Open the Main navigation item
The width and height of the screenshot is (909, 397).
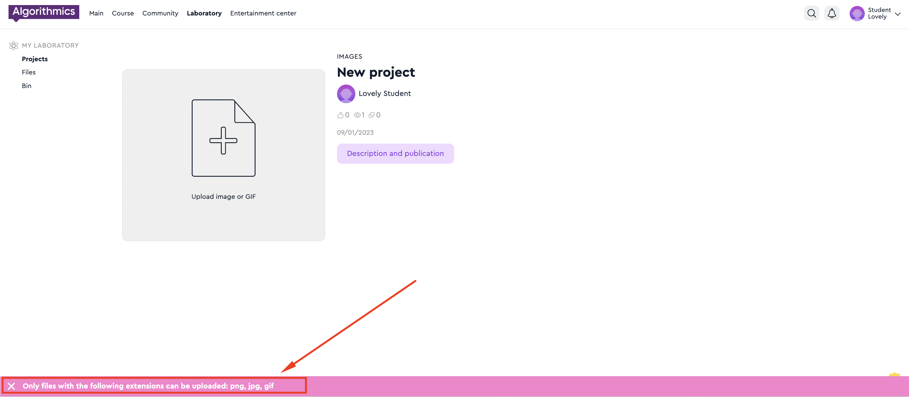click(96, 13)
